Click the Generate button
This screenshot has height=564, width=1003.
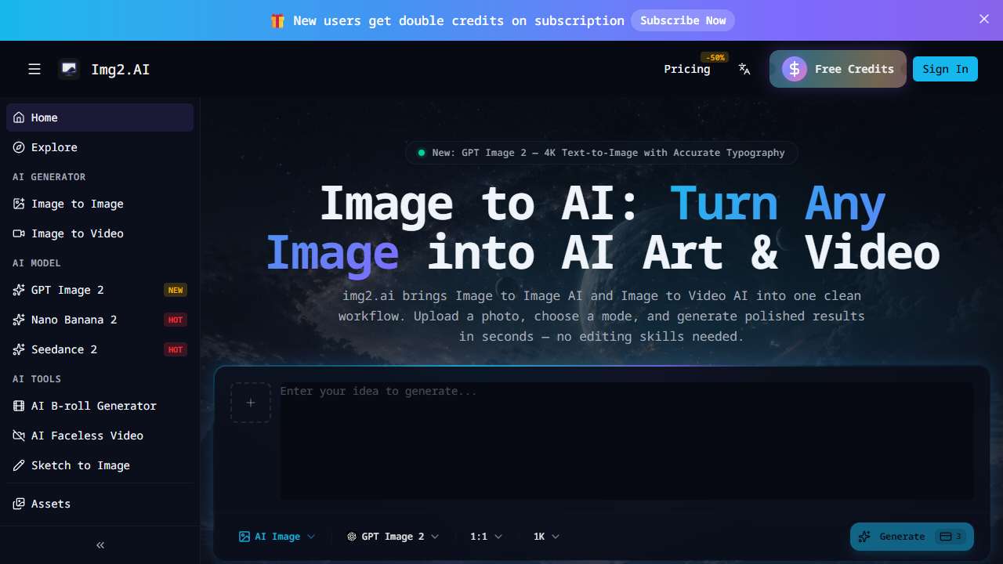click(x=912, y=537)
